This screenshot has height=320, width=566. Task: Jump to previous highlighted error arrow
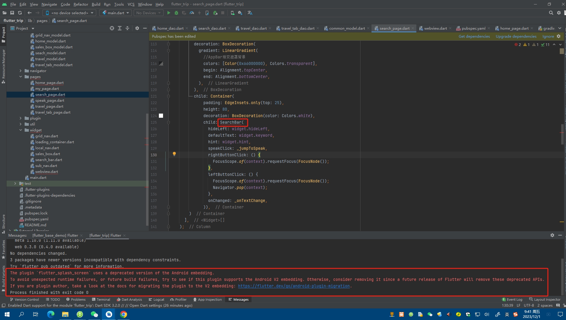[554, 44]
